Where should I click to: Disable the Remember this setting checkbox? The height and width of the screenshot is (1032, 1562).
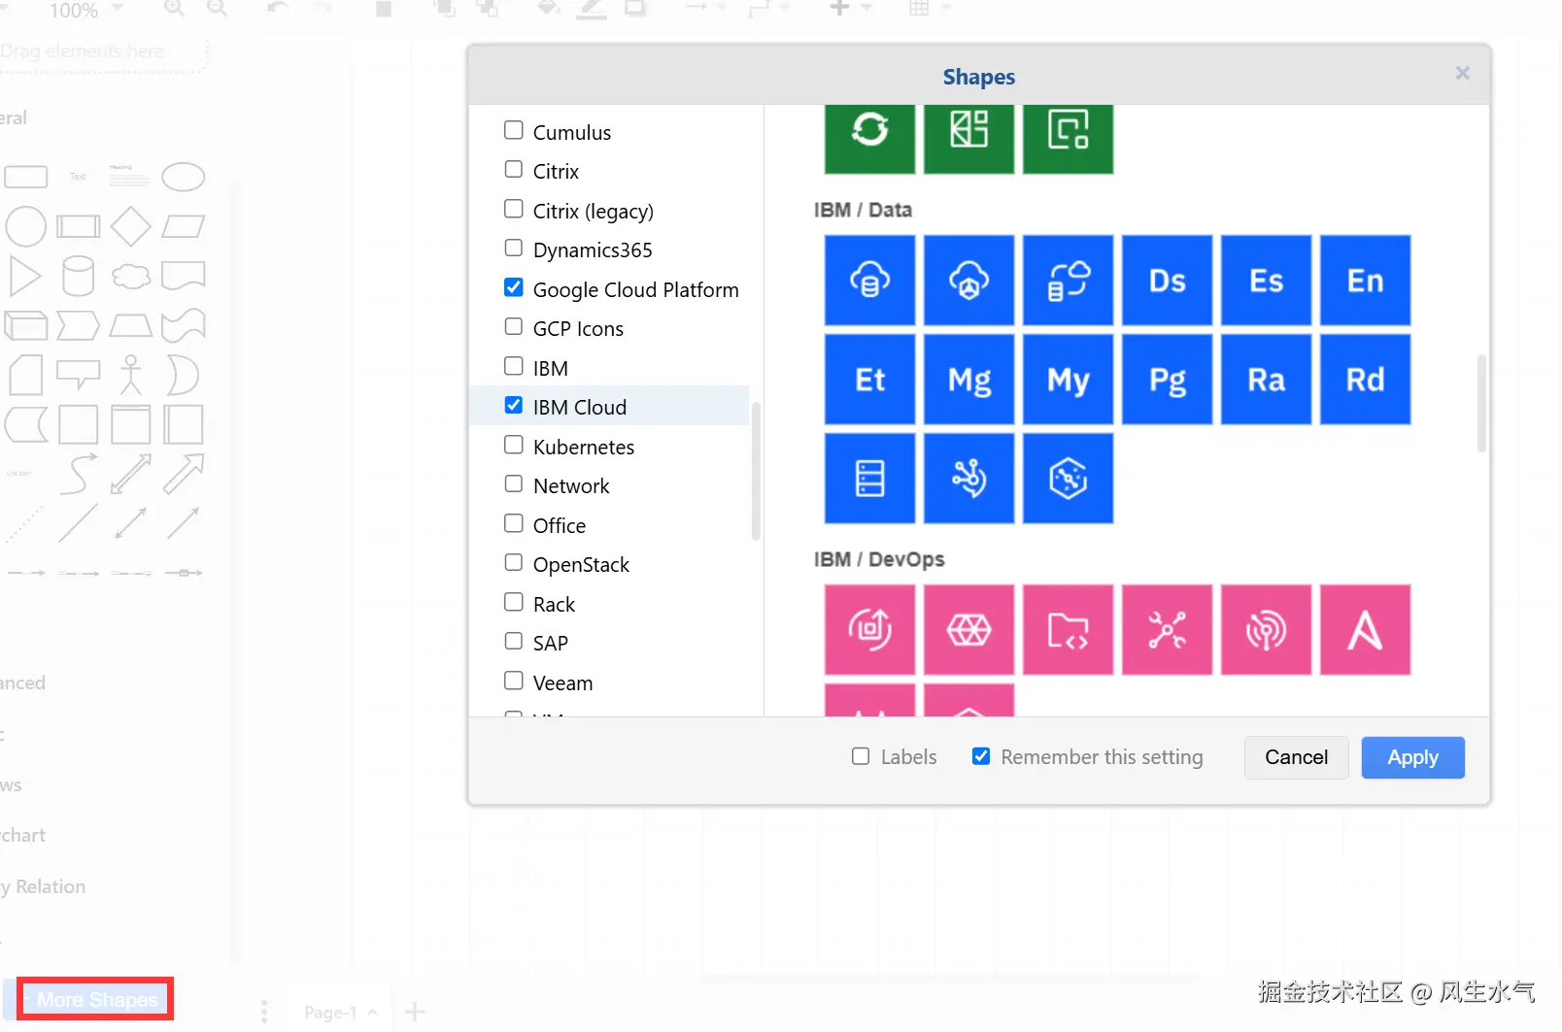coord(981,756)
